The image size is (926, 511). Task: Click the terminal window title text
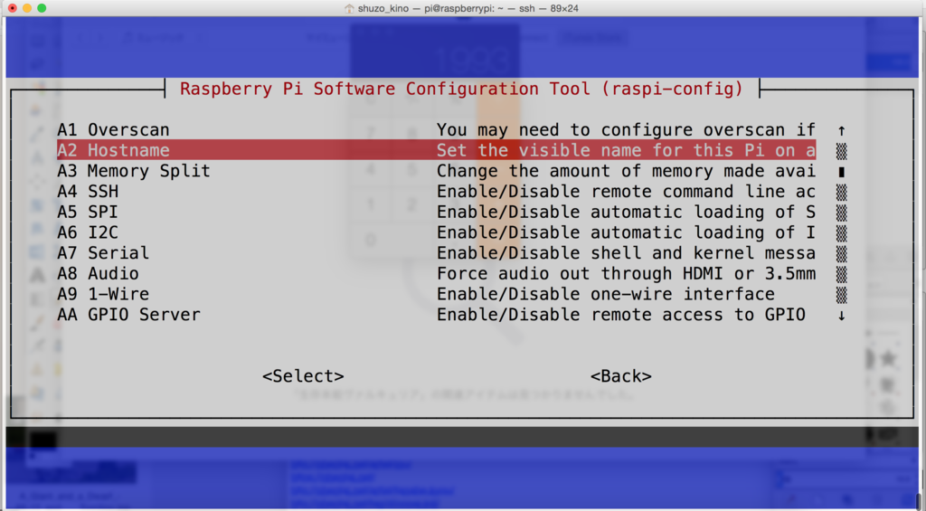point(468,8)
